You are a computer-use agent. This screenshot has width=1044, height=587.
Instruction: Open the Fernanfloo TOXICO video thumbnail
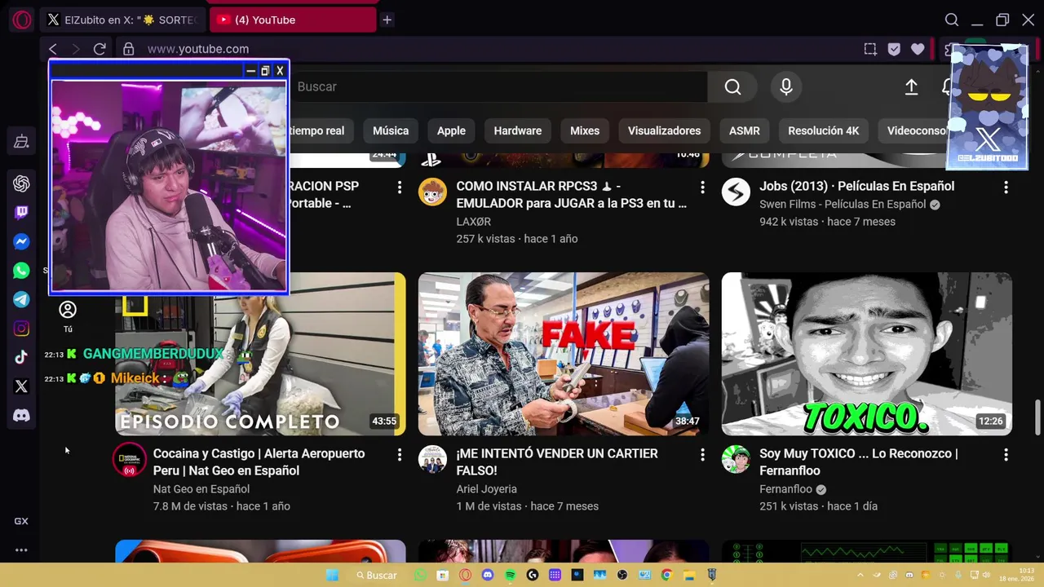pos(867,354)
